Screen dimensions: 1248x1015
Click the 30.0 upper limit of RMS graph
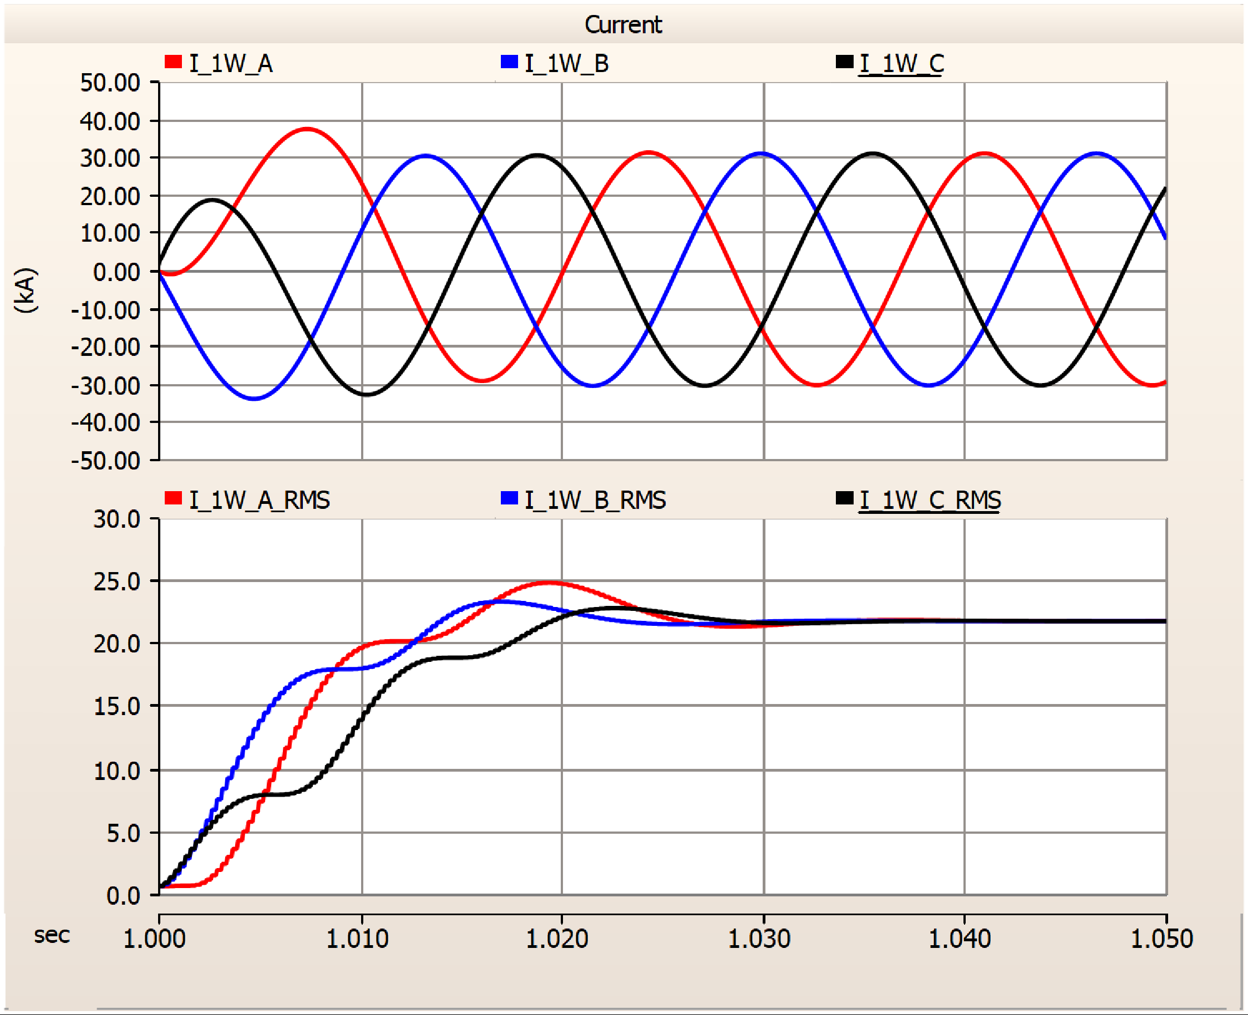pyautogui.click(x=117, y=519)
